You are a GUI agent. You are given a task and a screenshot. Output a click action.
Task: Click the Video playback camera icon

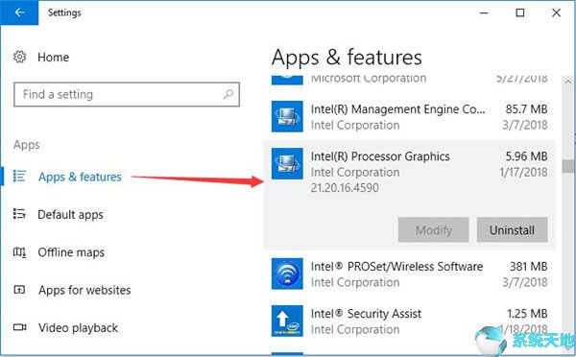click(x=19, y=327)
